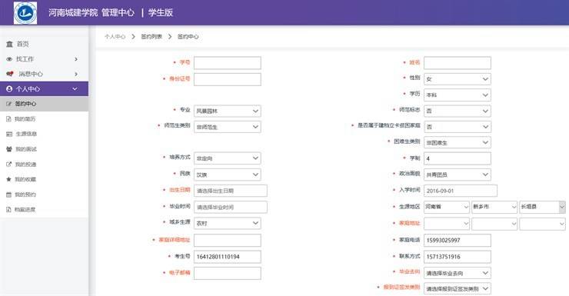Screen dimensions: 569x296
Task: Open the 毕业去向 dropdown
Action: point(458,273)
